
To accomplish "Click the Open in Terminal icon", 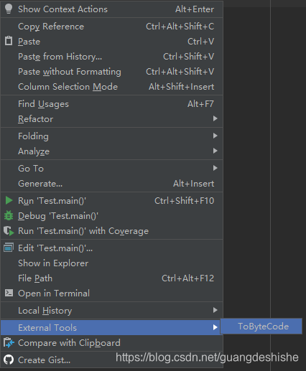I will (9, 293).
